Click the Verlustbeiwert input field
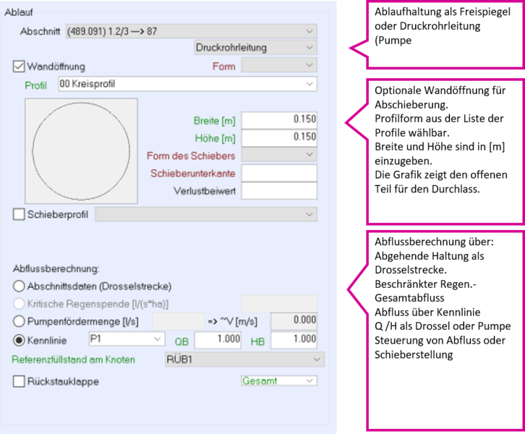Image resolution: width=525 pixels, height=434 pixels. (x=278, y=191)
